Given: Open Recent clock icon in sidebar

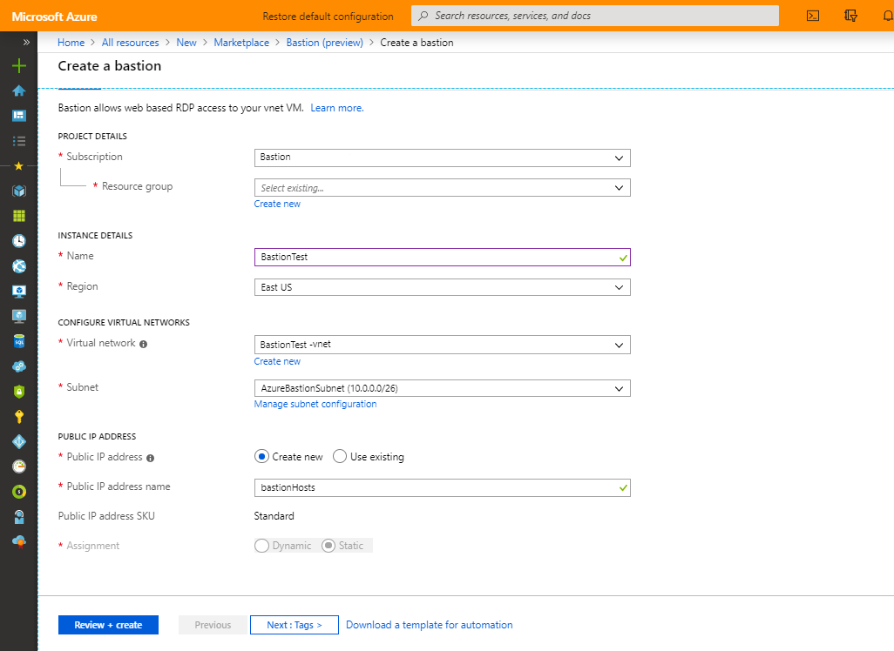Looking at the screenshot, I should click(x=19, y=241).
